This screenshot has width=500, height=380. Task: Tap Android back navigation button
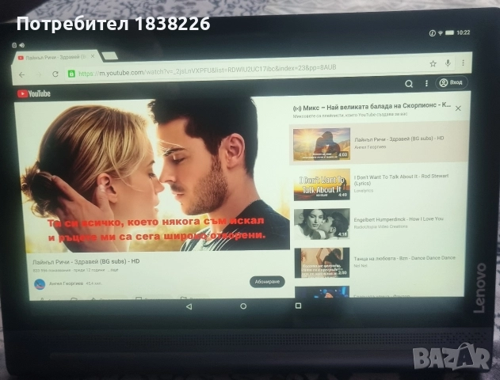[189, 306]
